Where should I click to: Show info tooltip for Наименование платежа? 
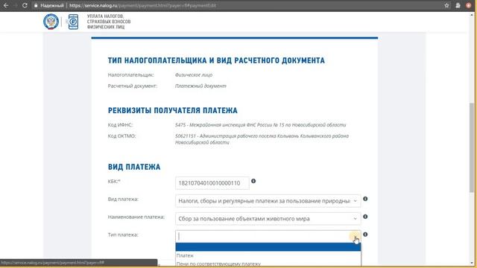[x=365, y=217]
